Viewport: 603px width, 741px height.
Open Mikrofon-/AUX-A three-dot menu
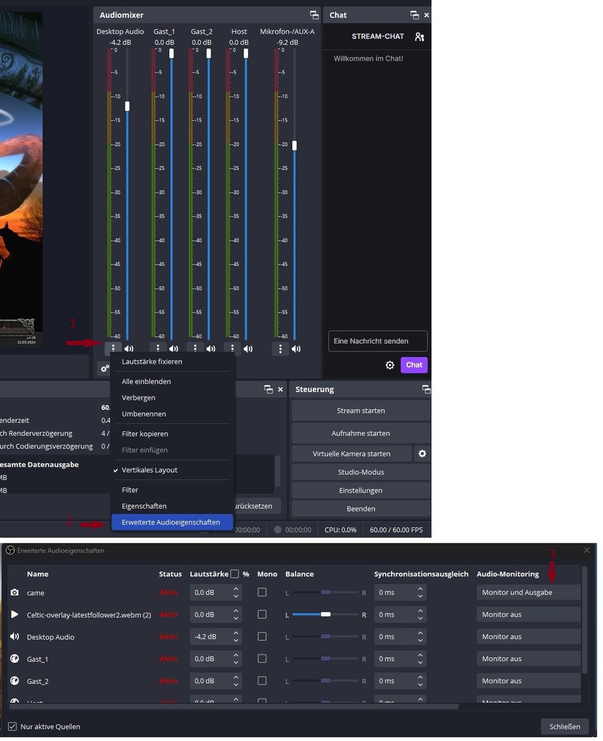(x=280, y=349)
